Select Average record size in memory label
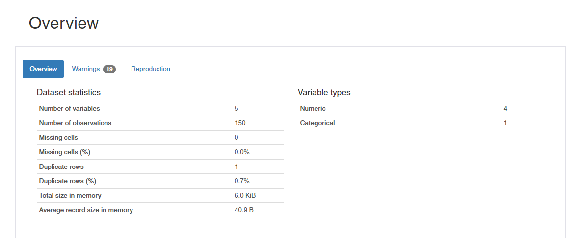The image size is (579, 238). coord(86,210)
